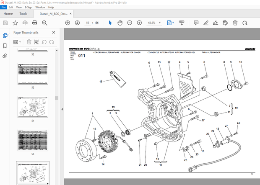Click the zoom percentage field 68.8%

coord(152,23)
